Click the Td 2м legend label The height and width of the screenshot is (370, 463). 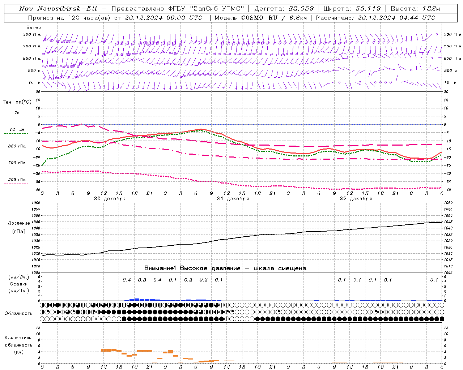click(17, 129)
